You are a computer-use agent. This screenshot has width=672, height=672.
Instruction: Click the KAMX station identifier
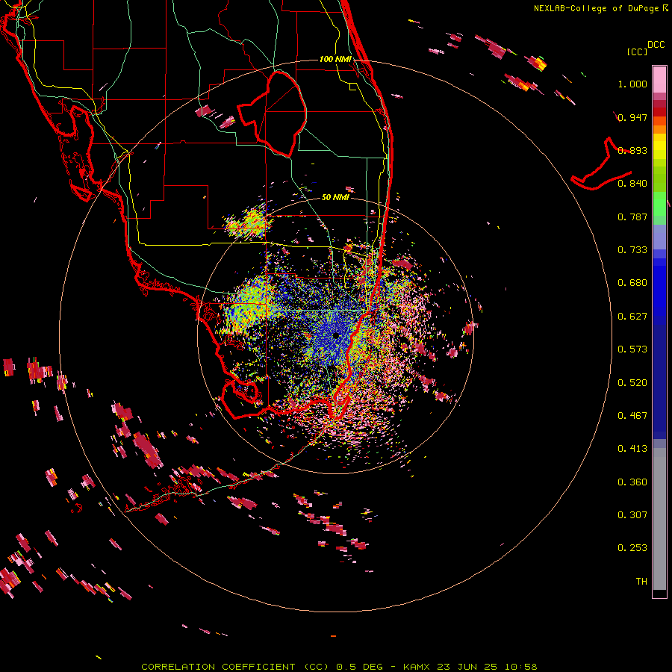click(x=418, y=667)
